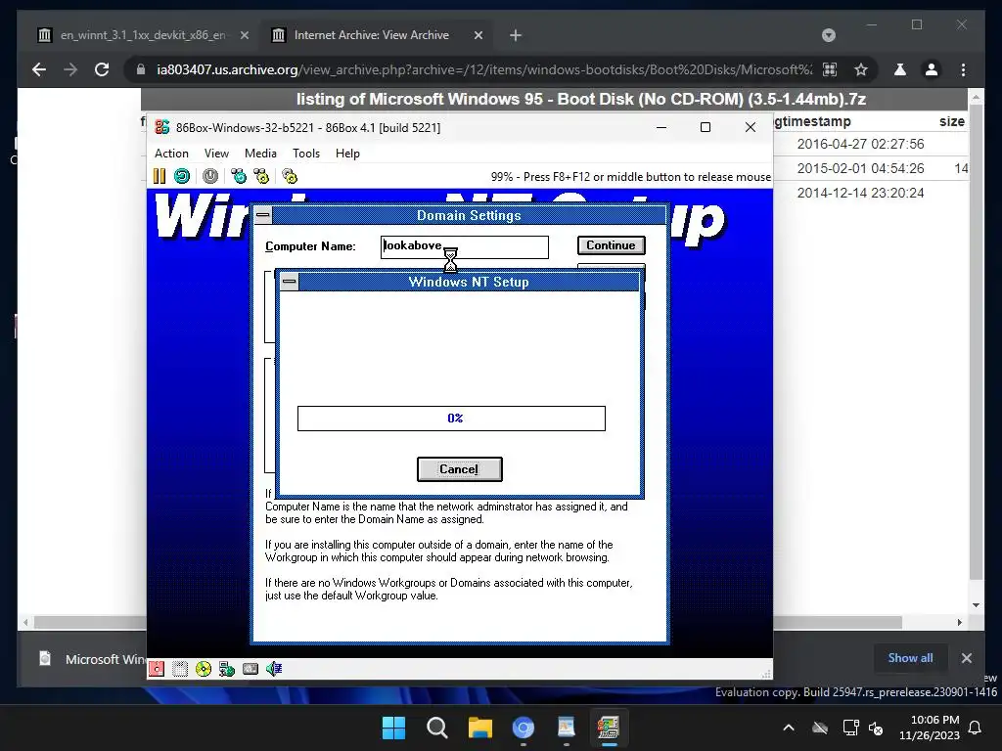Switch to en_winnt_3.1 devkit browser tab
This screenshot has width=1002, height=751.
[142, 35]
